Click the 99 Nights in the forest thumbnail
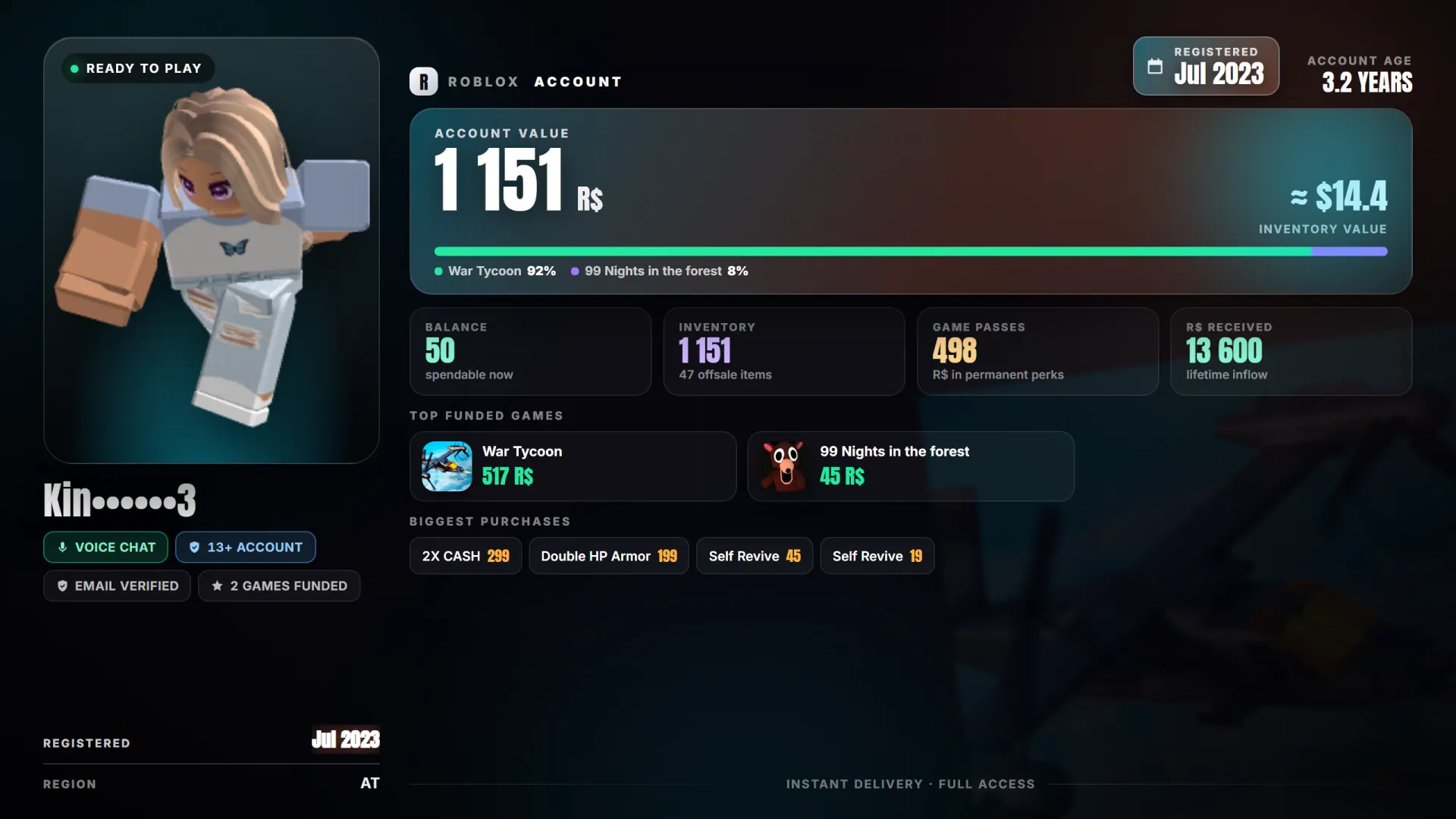This screenshot has width=1456, height=819. (x=784, y=466)
